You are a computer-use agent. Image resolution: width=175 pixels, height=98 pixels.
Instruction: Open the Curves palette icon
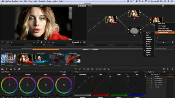[x=75, y=69]
